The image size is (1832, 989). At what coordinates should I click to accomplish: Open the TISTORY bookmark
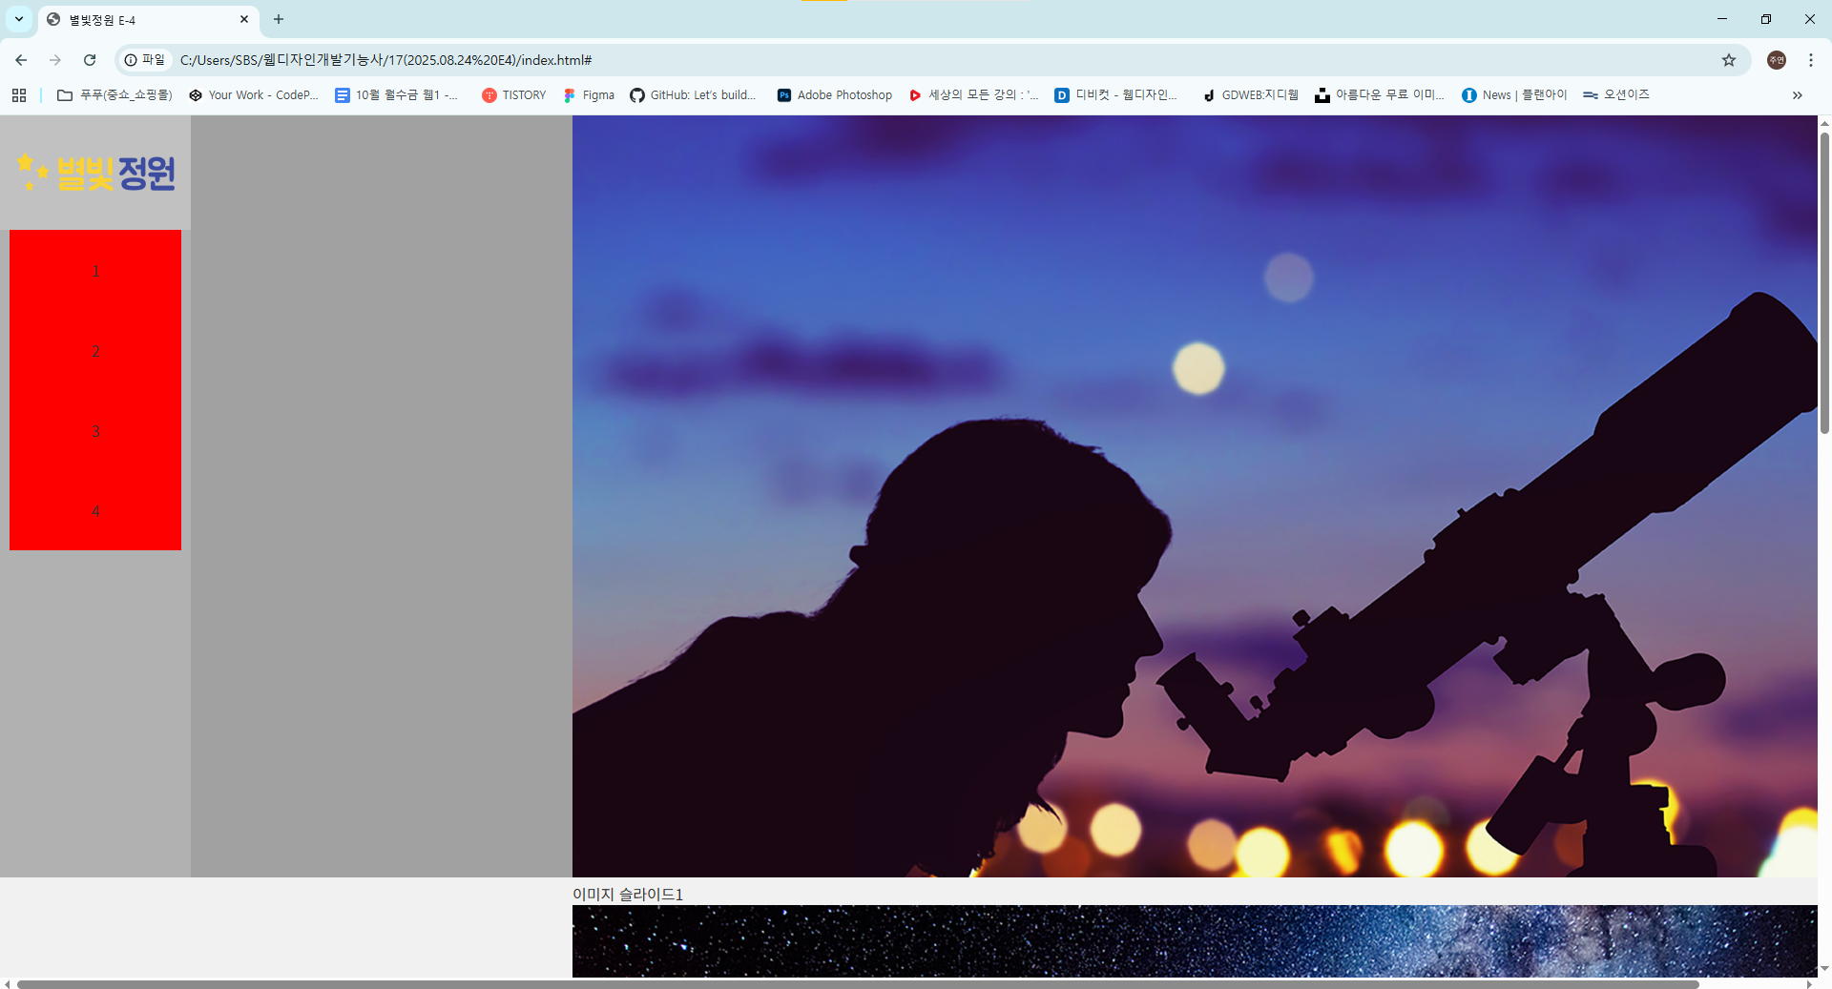(514, 95)
